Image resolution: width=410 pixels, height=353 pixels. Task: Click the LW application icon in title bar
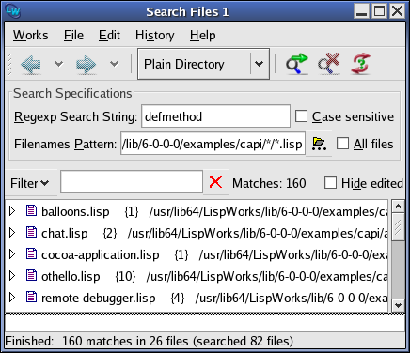pos(13,11)
